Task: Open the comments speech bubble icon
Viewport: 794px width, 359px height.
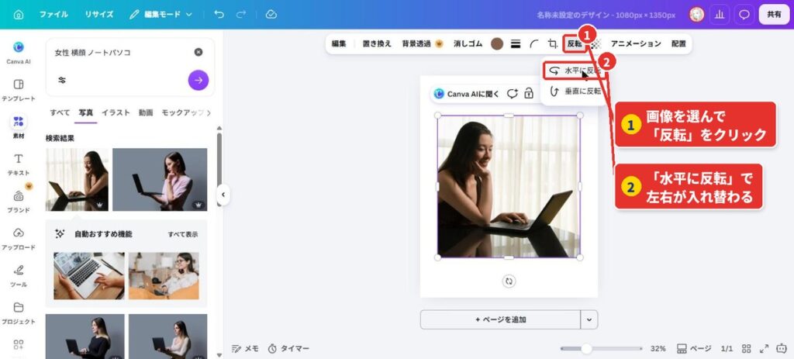Action: pos(744,15)
